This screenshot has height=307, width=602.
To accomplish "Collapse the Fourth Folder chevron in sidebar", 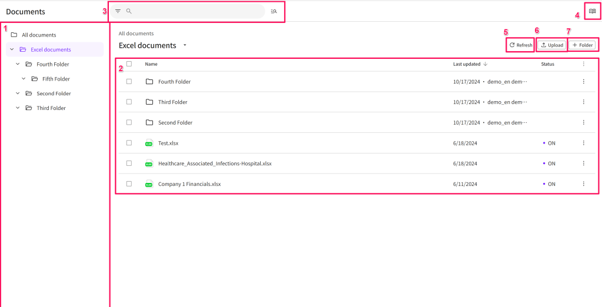I will click(x=18, y=64).
